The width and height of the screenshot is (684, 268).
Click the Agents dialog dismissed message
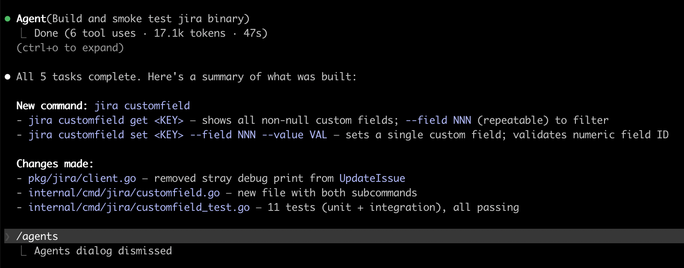tap(103, 251)
